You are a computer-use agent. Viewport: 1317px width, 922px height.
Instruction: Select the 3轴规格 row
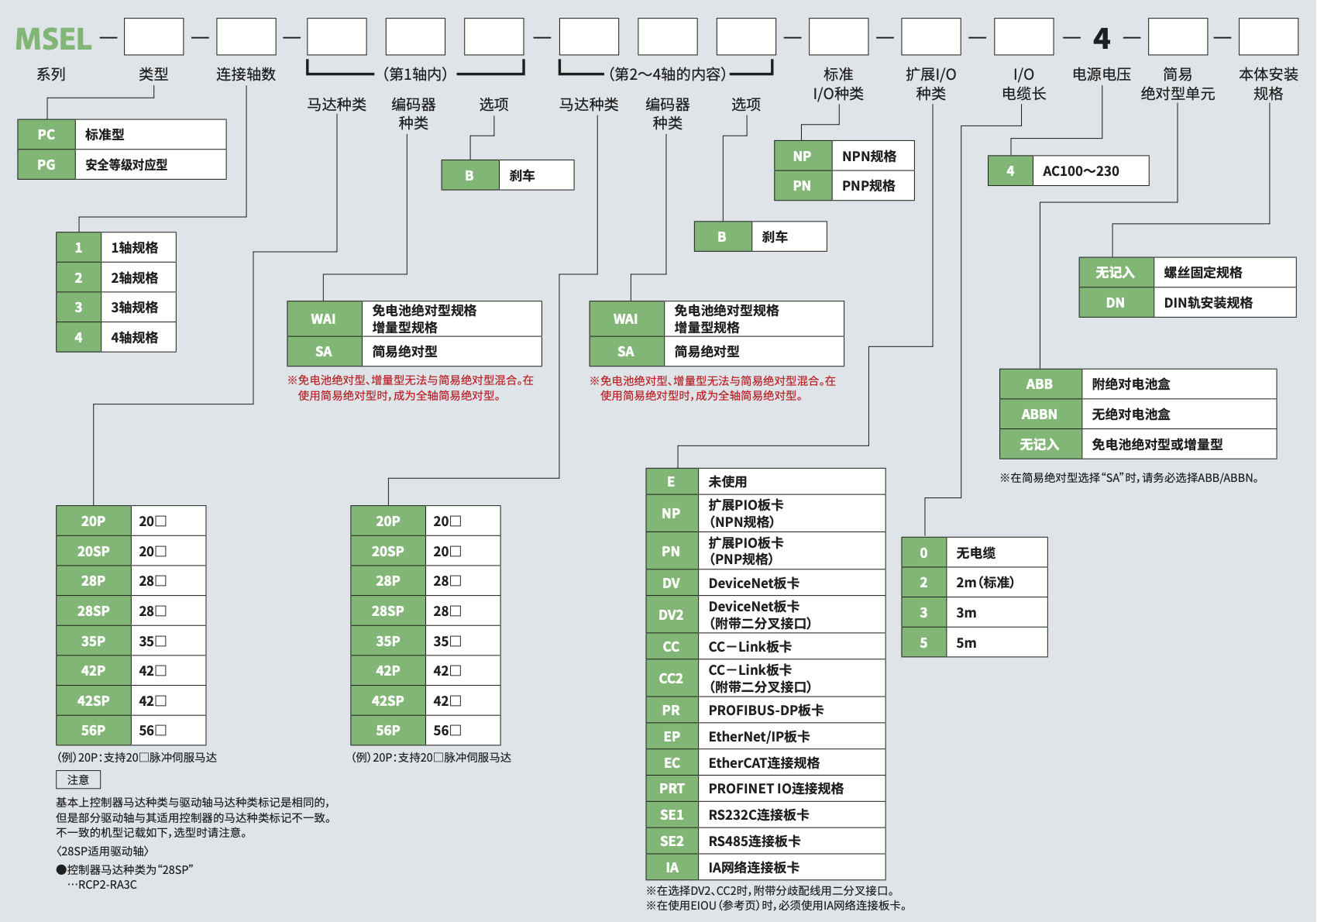[116, 307]
